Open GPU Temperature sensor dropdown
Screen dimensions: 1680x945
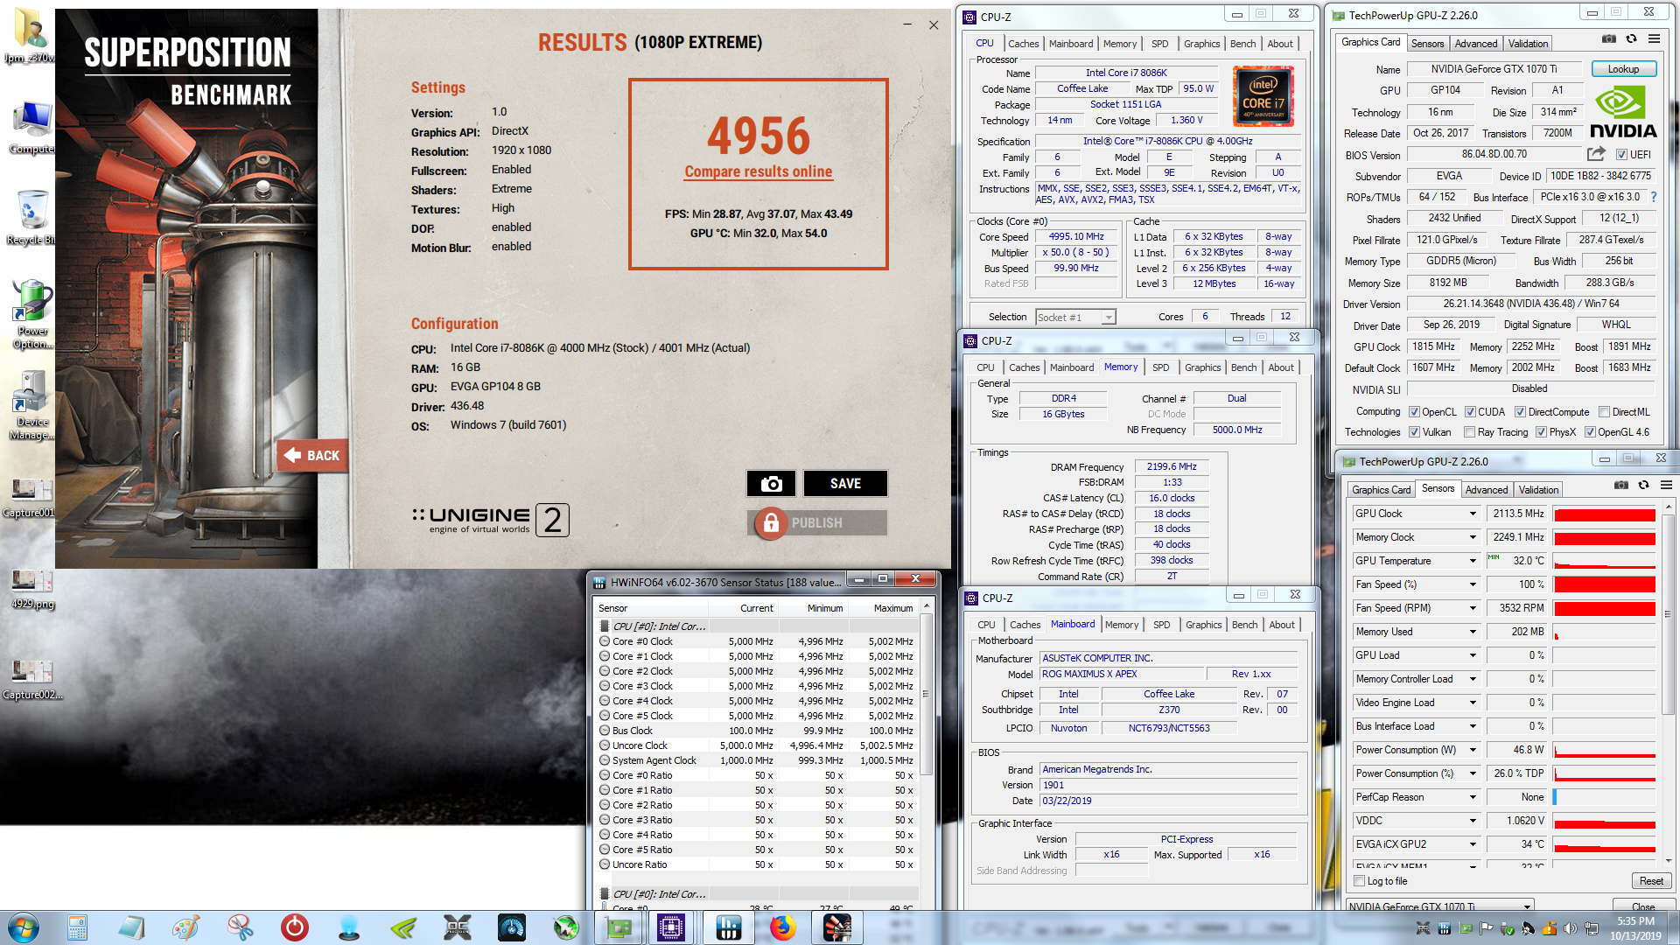click(1473, 561)
